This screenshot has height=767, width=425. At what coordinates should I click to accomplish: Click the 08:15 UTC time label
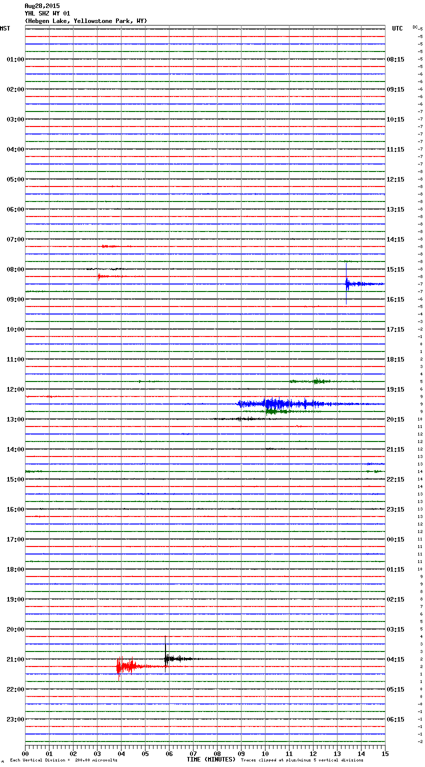[x=395, y=59]
